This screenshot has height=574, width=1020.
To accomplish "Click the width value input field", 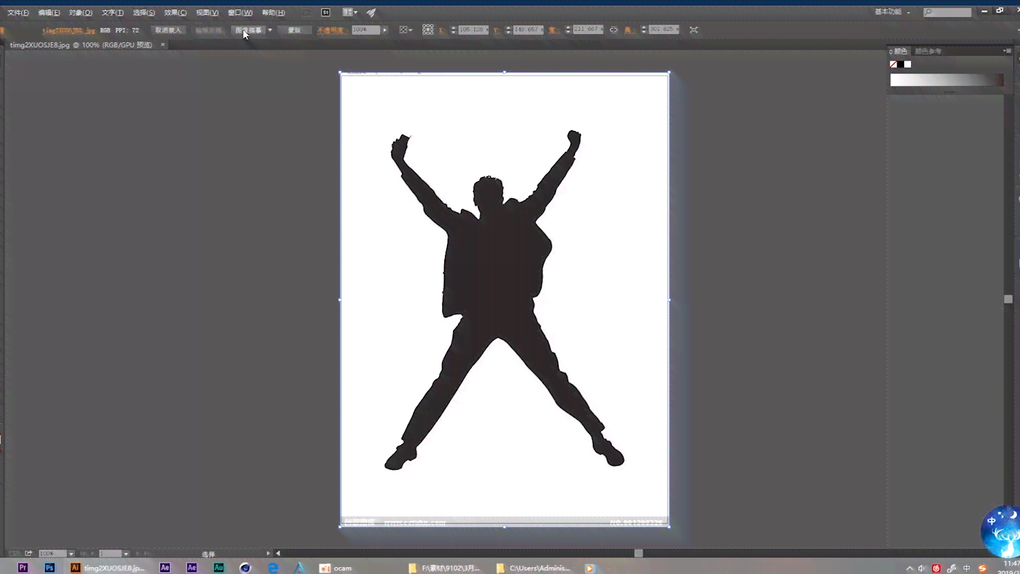I will tap(587, 30).
